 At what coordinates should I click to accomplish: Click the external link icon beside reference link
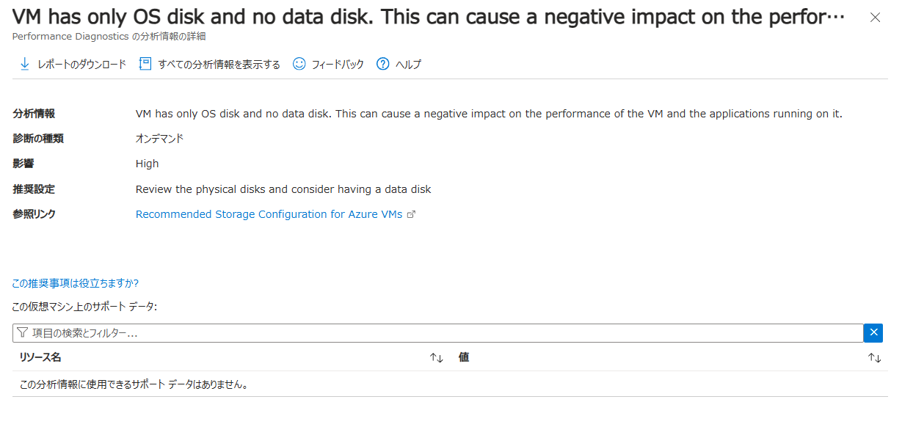point(412,215)
